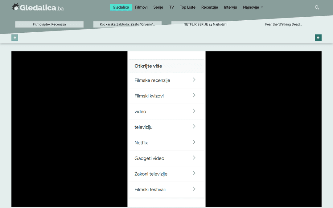333x208 pixels.
Task: Select video topic text
Action: pyautogui.click(x=140, y=112)
